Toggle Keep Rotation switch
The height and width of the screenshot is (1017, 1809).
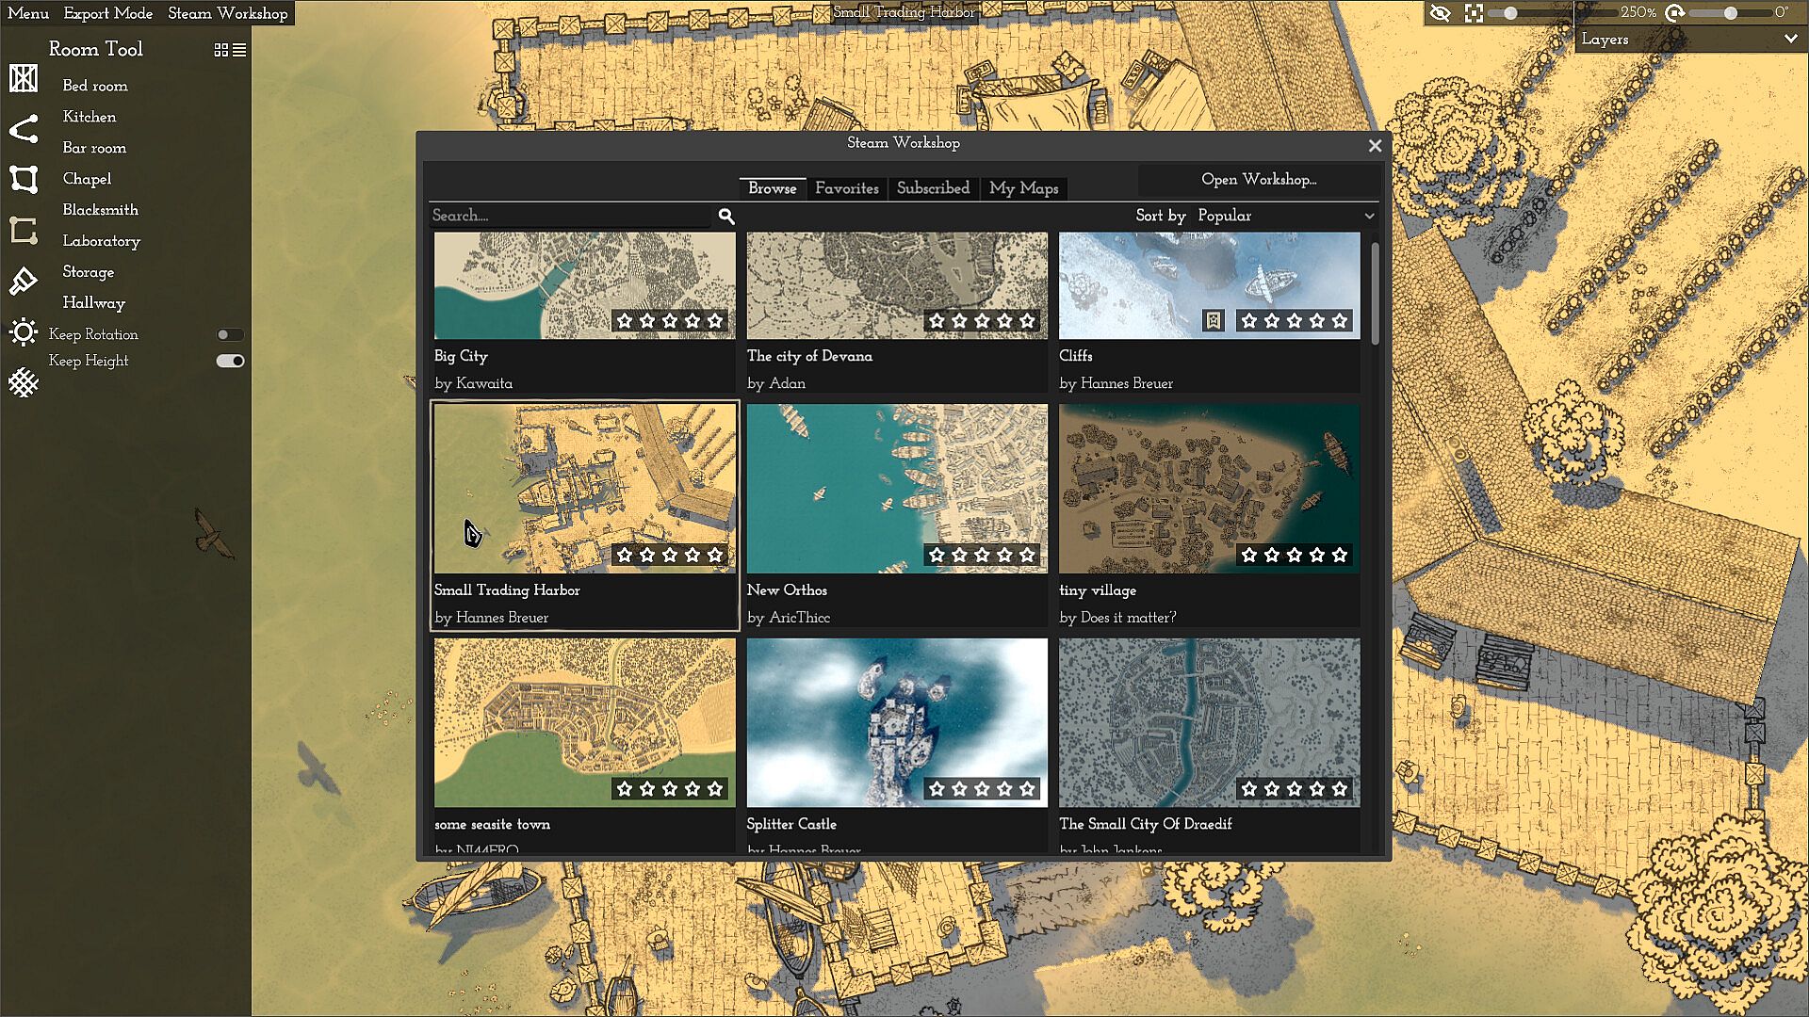point(230,334)
